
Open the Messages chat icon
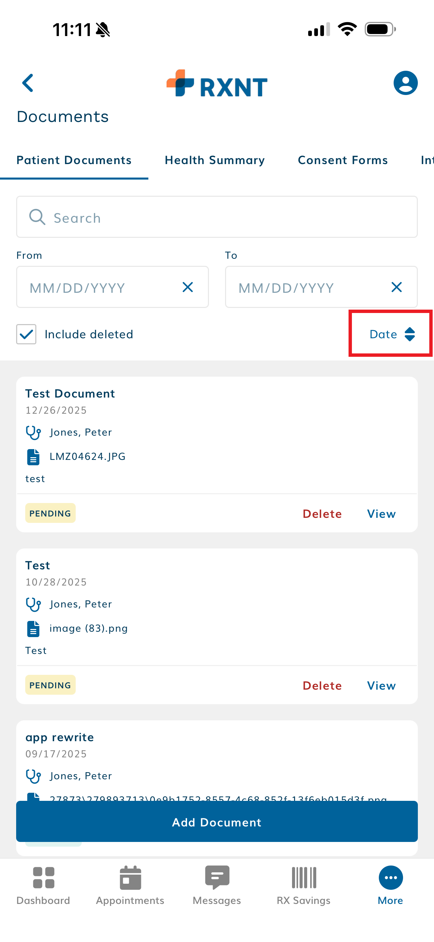point(217,878)
